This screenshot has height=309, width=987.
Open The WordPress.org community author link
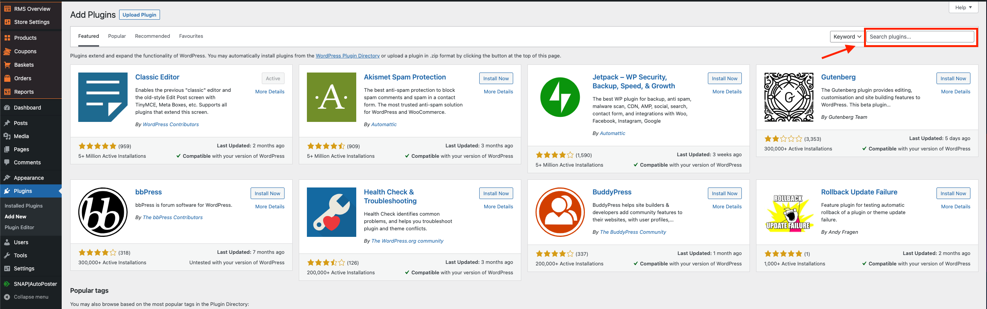407,241
